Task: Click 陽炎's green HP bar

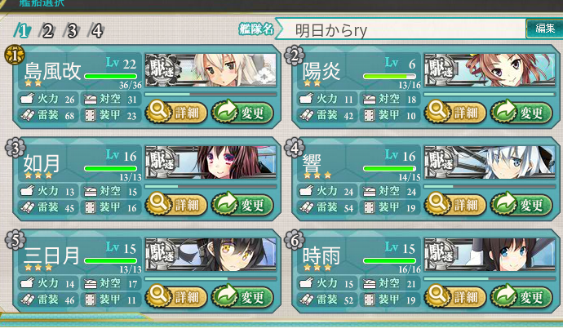Action: [x=389, y=77]
